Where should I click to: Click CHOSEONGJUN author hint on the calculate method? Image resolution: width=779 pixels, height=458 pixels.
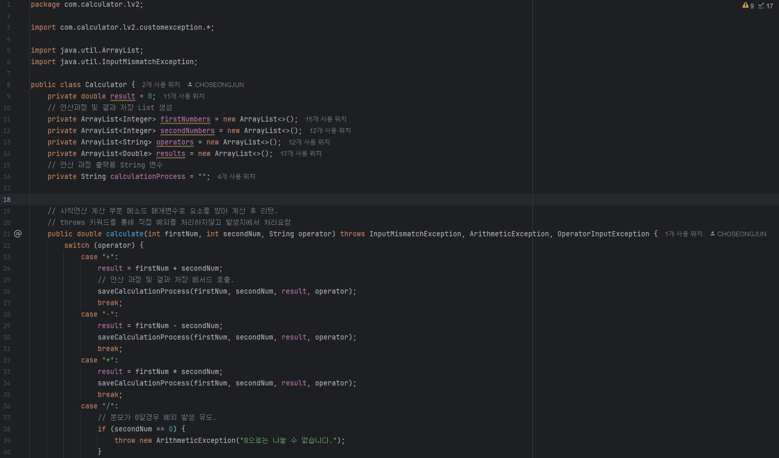coord(741,234)
